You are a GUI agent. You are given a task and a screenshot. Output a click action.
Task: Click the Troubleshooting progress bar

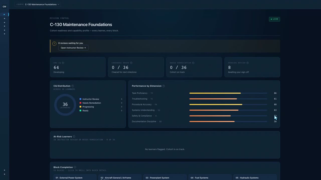pos(228,99)
